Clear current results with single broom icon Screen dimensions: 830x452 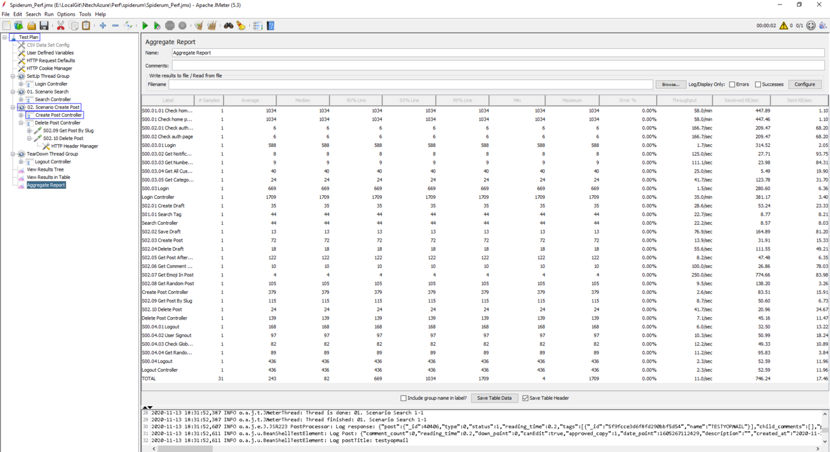[199, 26]
